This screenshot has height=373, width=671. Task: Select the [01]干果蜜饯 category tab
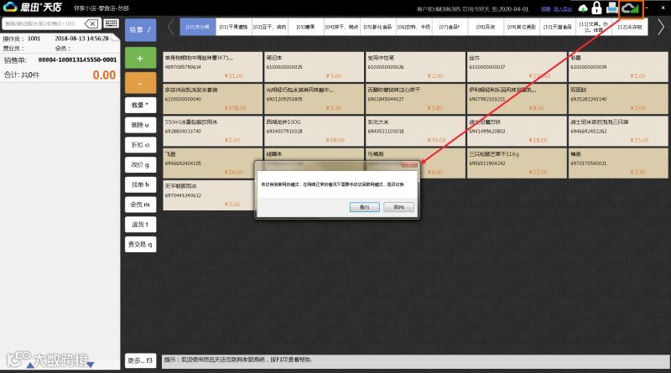pyautogui.click(x=234, y=27)
